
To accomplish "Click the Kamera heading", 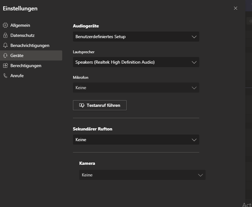I will [x=87, y=163].
